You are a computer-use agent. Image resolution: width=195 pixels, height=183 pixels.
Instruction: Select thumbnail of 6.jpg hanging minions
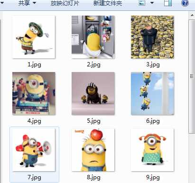click(152, 93)
